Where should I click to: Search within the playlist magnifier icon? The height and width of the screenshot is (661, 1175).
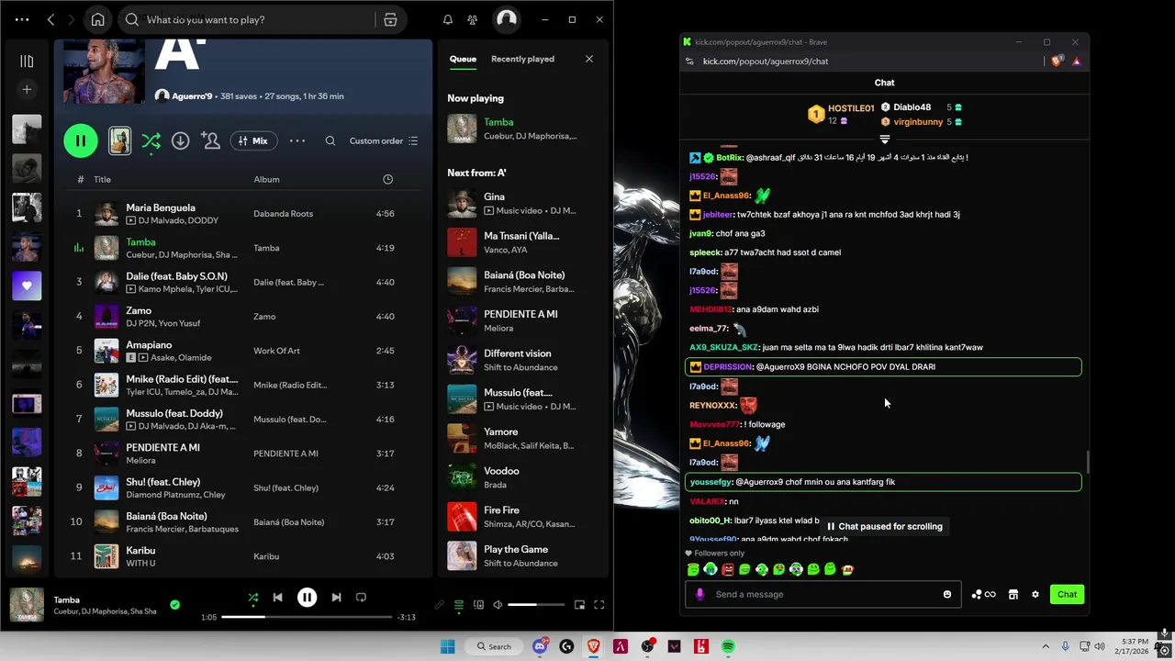click(330, 140)
